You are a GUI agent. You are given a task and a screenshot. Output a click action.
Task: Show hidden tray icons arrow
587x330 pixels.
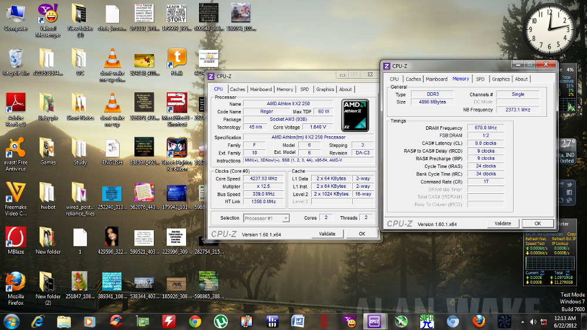522,322
